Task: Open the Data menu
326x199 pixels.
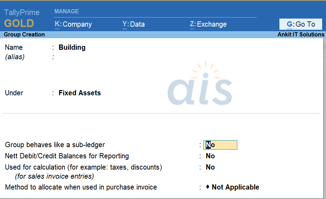Action: [133, 24]
